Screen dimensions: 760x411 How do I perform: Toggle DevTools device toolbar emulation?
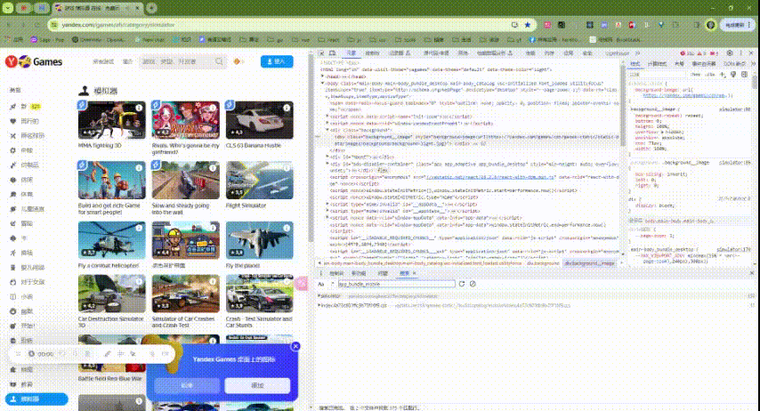pyautogui.click(x=333, y=53)
